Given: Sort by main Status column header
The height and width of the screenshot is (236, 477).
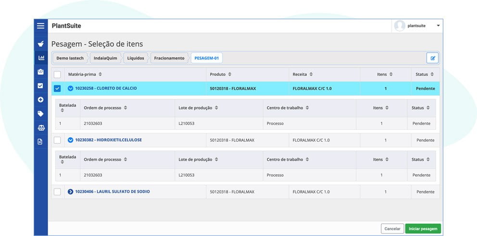Looking at the screenshot, I should click(425, 74).
